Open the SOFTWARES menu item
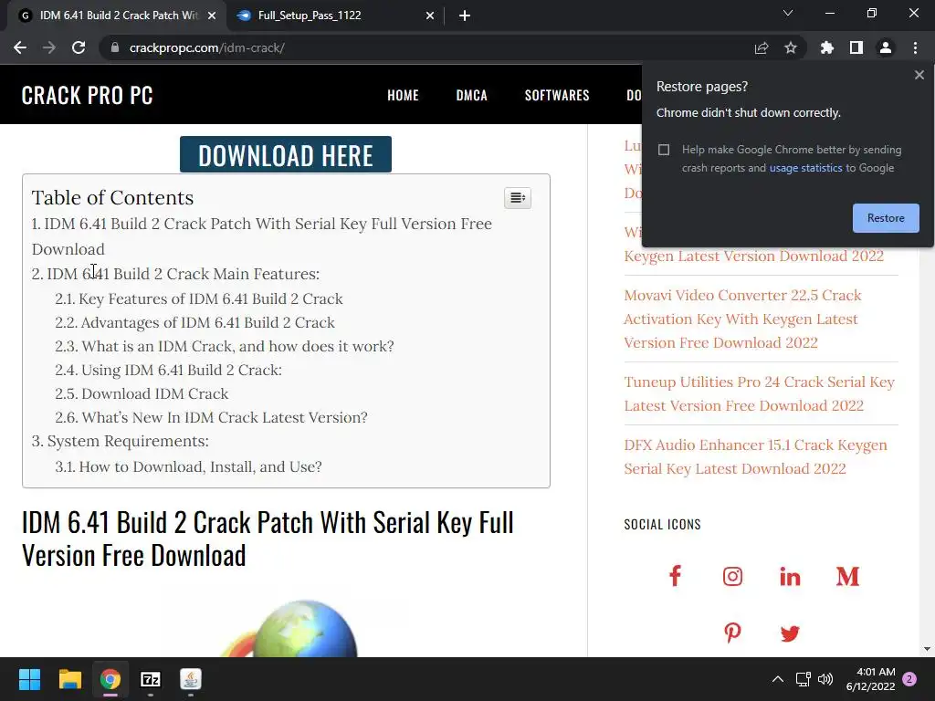The width and height of the screenshot is (935, 701). coord(557,95)
